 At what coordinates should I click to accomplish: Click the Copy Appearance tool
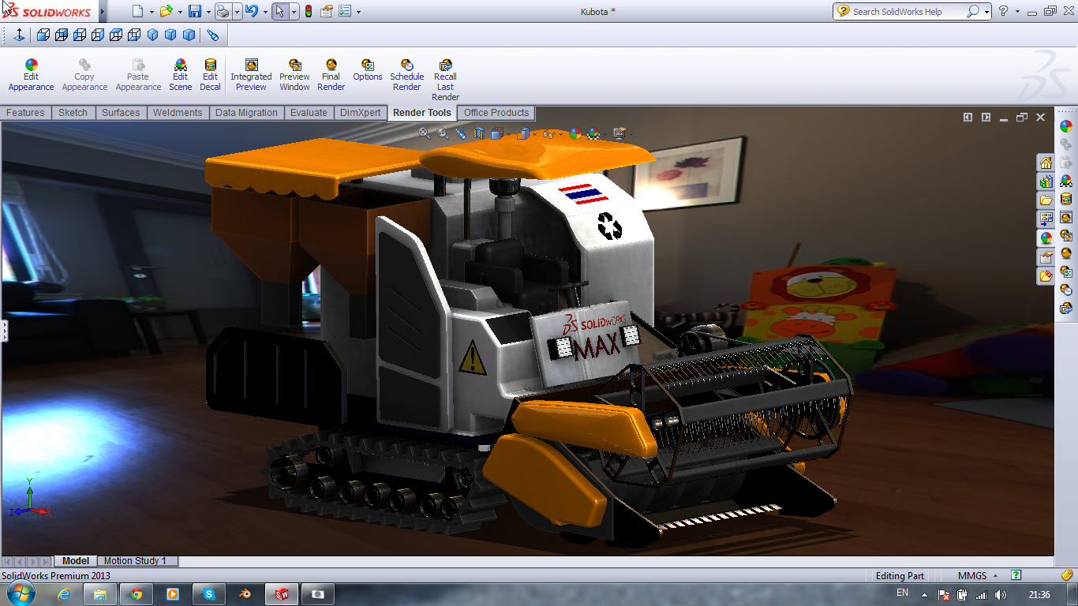84,75
